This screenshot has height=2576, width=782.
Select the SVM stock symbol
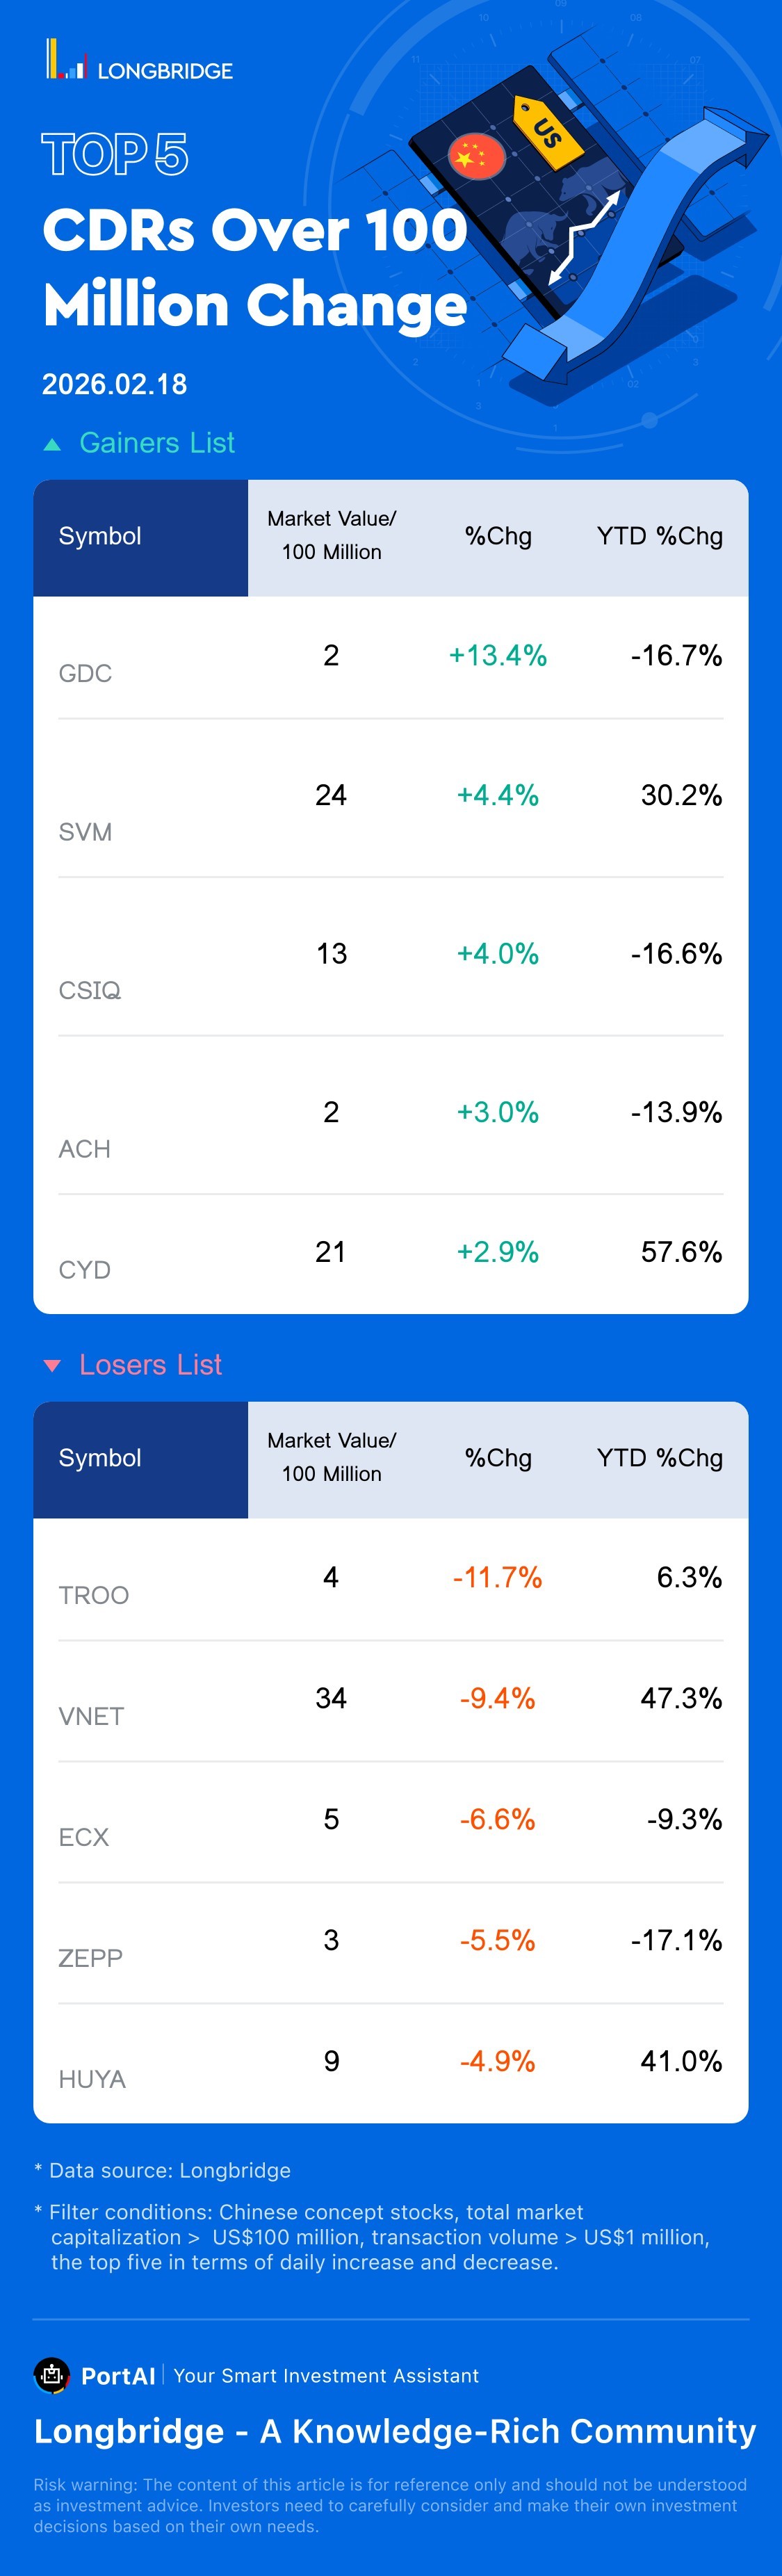click(85, 832)
